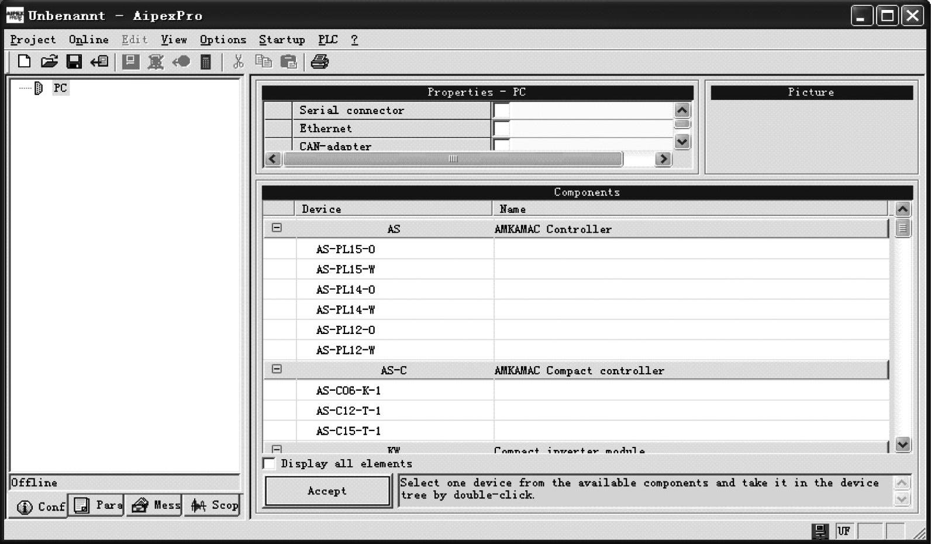Click the Save diskette icon
This screenshot has width=931, height=544.
point(74,61)
